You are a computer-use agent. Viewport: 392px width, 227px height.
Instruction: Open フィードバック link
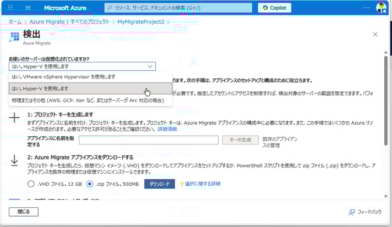[x=369, y=212]
